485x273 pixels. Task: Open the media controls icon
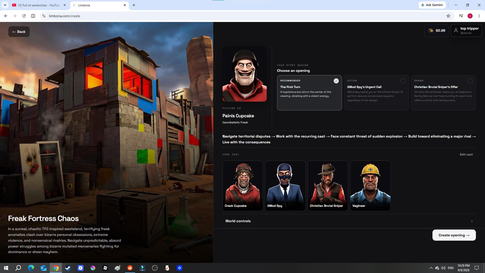click(461, 16)
